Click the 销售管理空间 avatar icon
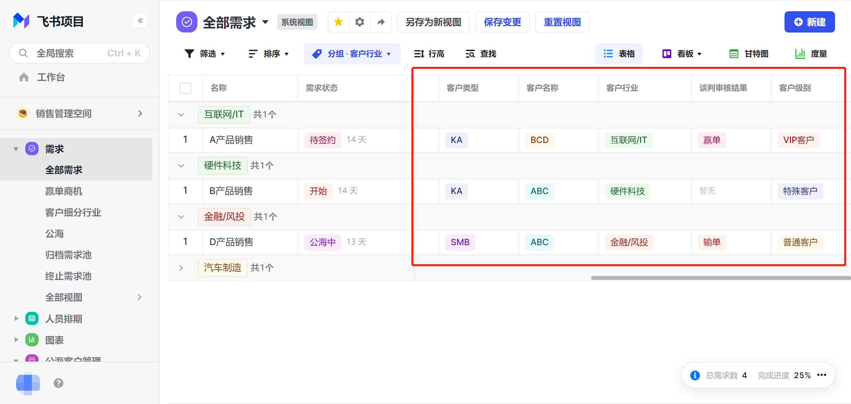 coord(23,113)
